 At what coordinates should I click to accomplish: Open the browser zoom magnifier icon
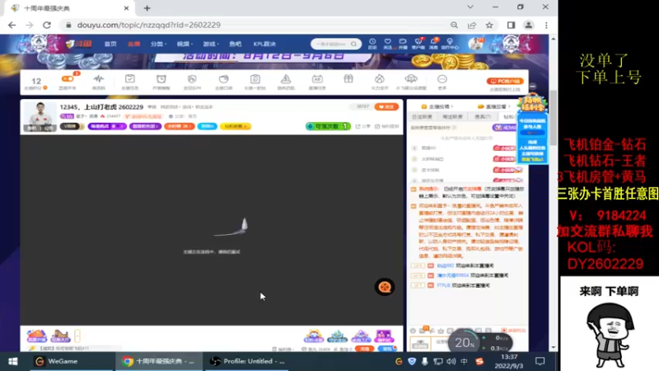click(454, 26)
